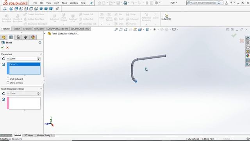Open the search type dropdown arrow
Viewport: 250px width, 141px height.
coord(222,3)
